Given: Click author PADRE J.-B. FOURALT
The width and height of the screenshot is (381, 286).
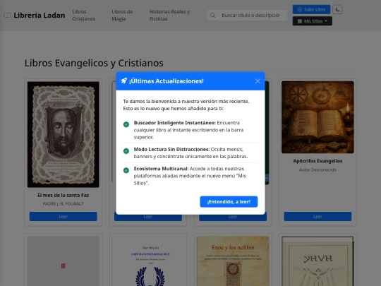Looking at the screenshot, I should [x=64, y=204].
